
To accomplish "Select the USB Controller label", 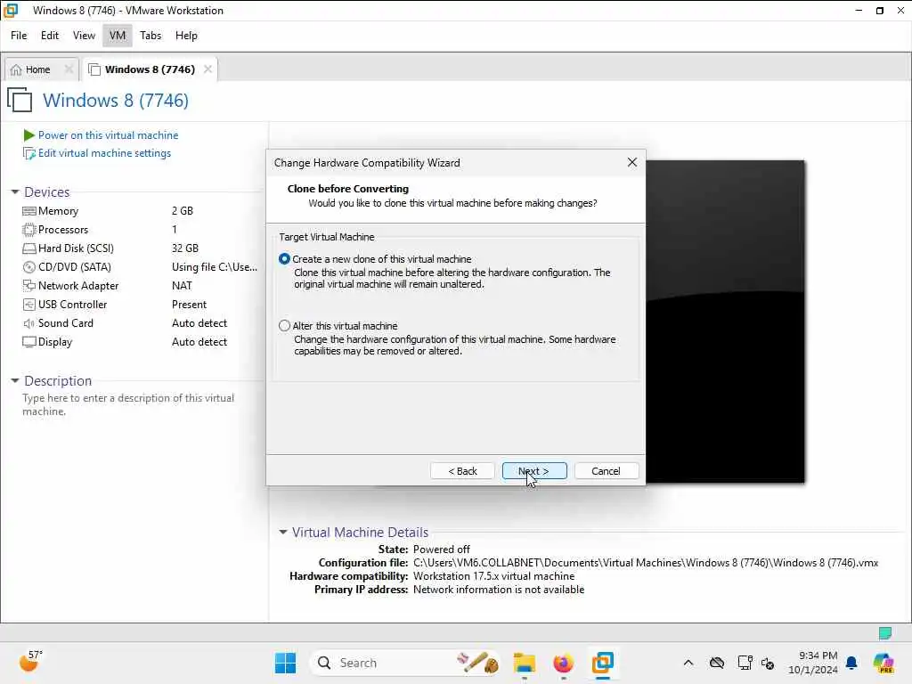I will 73,305.
